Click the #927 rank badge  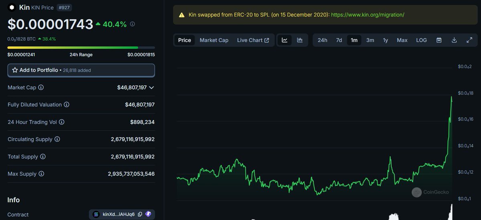click(65, 8)
